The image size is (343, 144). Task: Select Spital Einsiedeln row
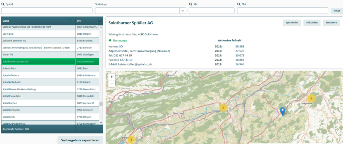[50, 96]
